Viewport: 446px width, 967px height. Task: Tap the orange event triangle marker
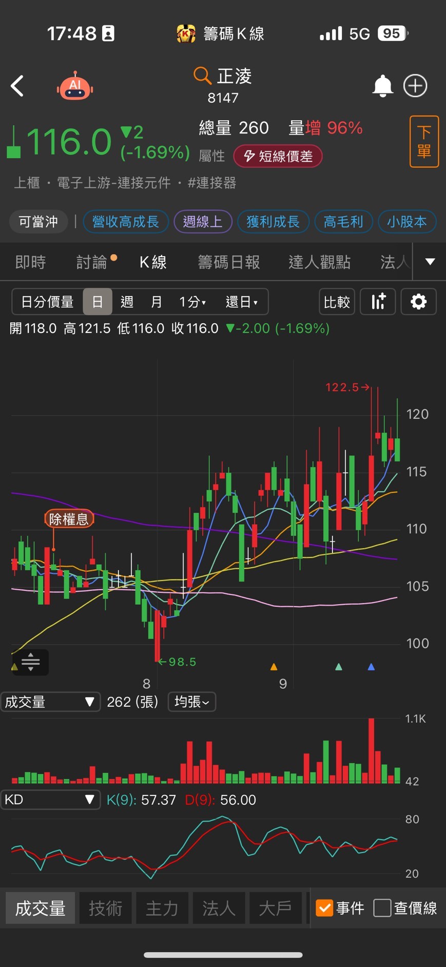pyautogui.click(x=274, y=667)
